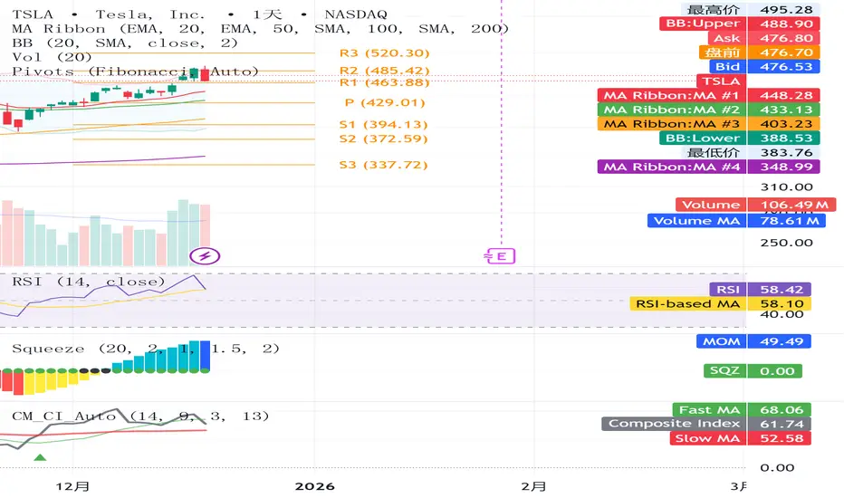
Task: Click the red TSLA price tag
Action: (721, 81)
